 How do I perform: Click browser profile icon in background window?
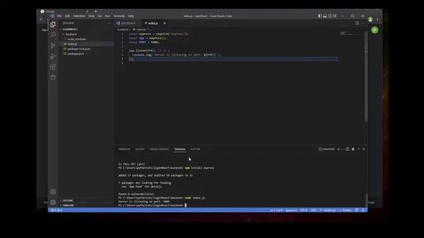coord(370,19)
